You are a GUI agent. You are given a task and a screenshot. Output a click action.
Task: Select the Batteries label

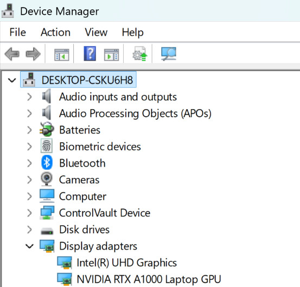80,130
